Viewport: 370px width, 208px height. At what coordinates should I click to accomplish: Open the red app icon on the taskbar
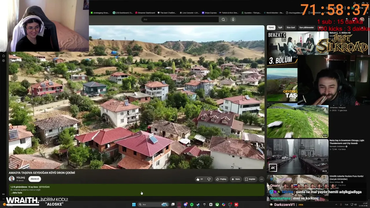pyautogui.click(x=236, y=205)
